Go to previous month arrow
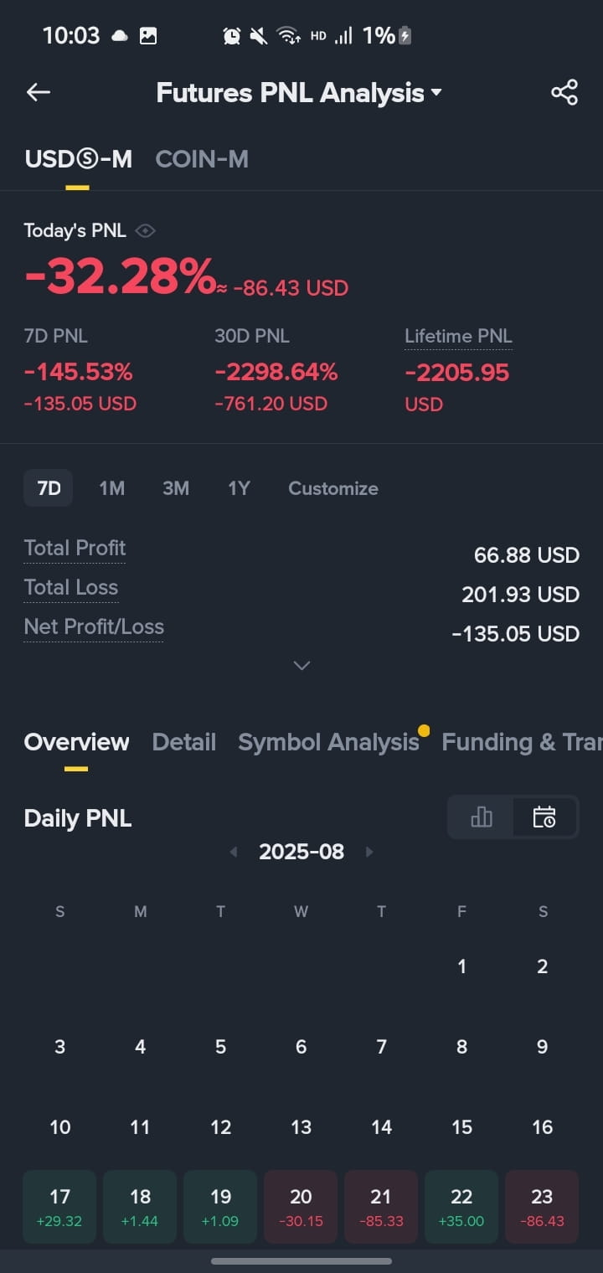603x1273 pixels. tap(234, 852)
